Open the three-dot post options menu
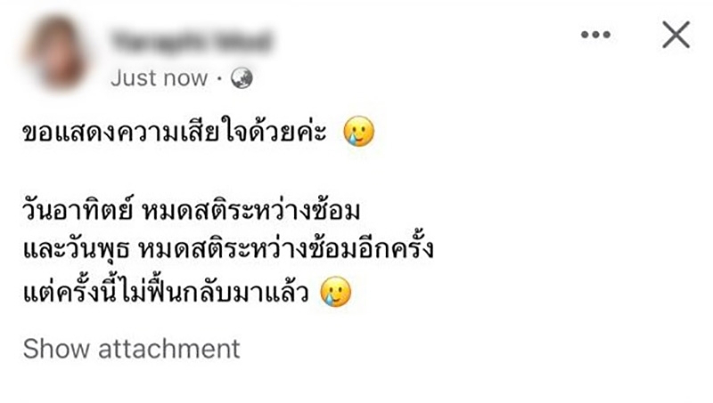 tap(595, 35)
